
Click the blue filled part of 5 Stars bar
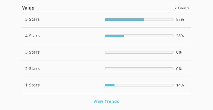(124, 19)
